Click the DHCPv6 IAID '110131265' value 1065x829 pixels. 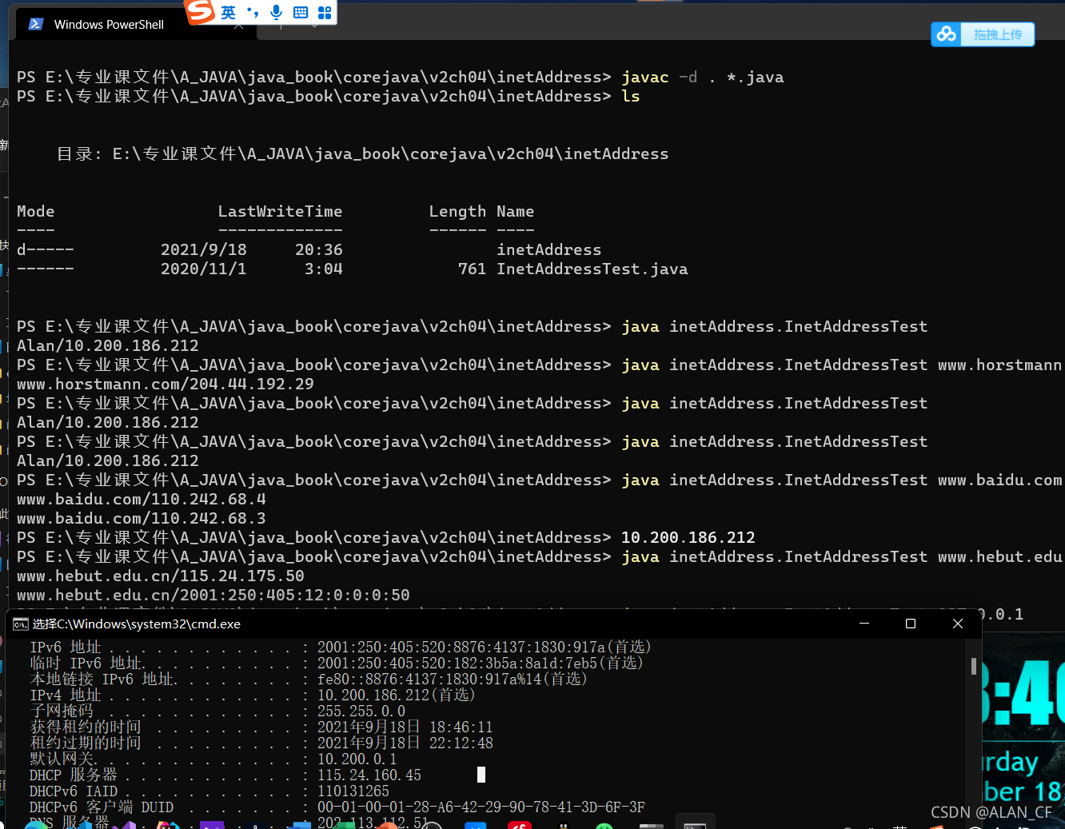(x=353, y=791)
